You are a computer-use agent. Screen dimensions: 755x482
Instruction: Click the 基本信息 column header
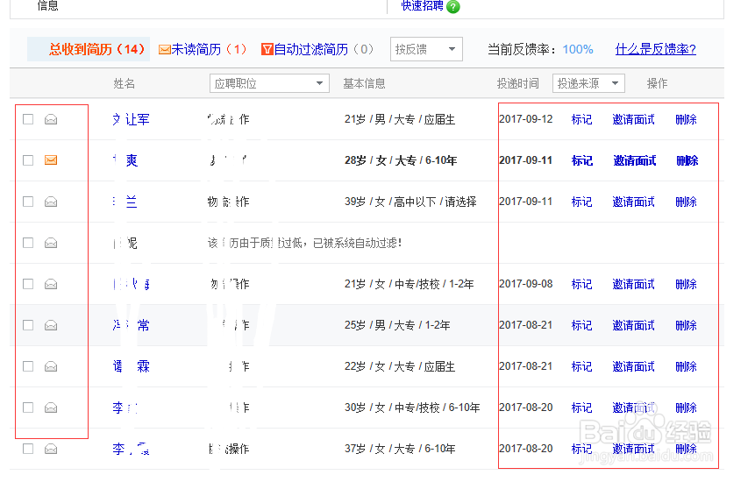click(x=364, y=84)
